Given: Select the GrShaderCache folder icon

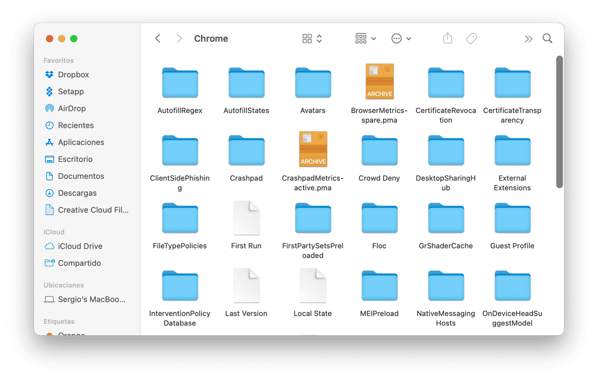Looking at the screenshot, I should (x=446, y=218).
